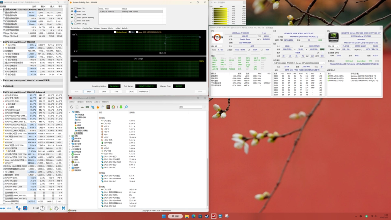This screenshot has height=220, width=391.
Task: Click the Stop button in Stability Test
Action: coord(89,91)
